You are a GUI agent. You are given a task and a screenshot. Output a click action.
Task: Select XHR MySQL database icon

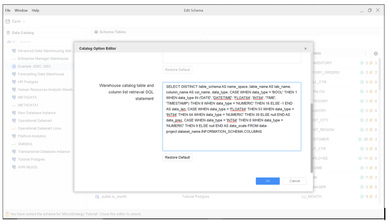click(x=14, y=167)
